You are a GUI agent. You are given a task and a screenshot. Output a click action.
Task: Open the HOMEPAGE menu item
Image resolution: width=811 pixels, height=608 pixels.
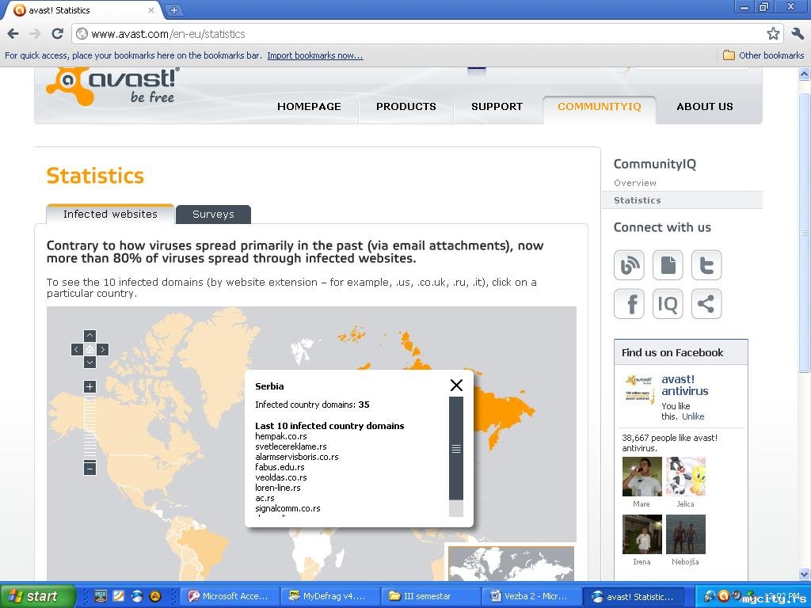pyautogui.click(x=309, y=107)
